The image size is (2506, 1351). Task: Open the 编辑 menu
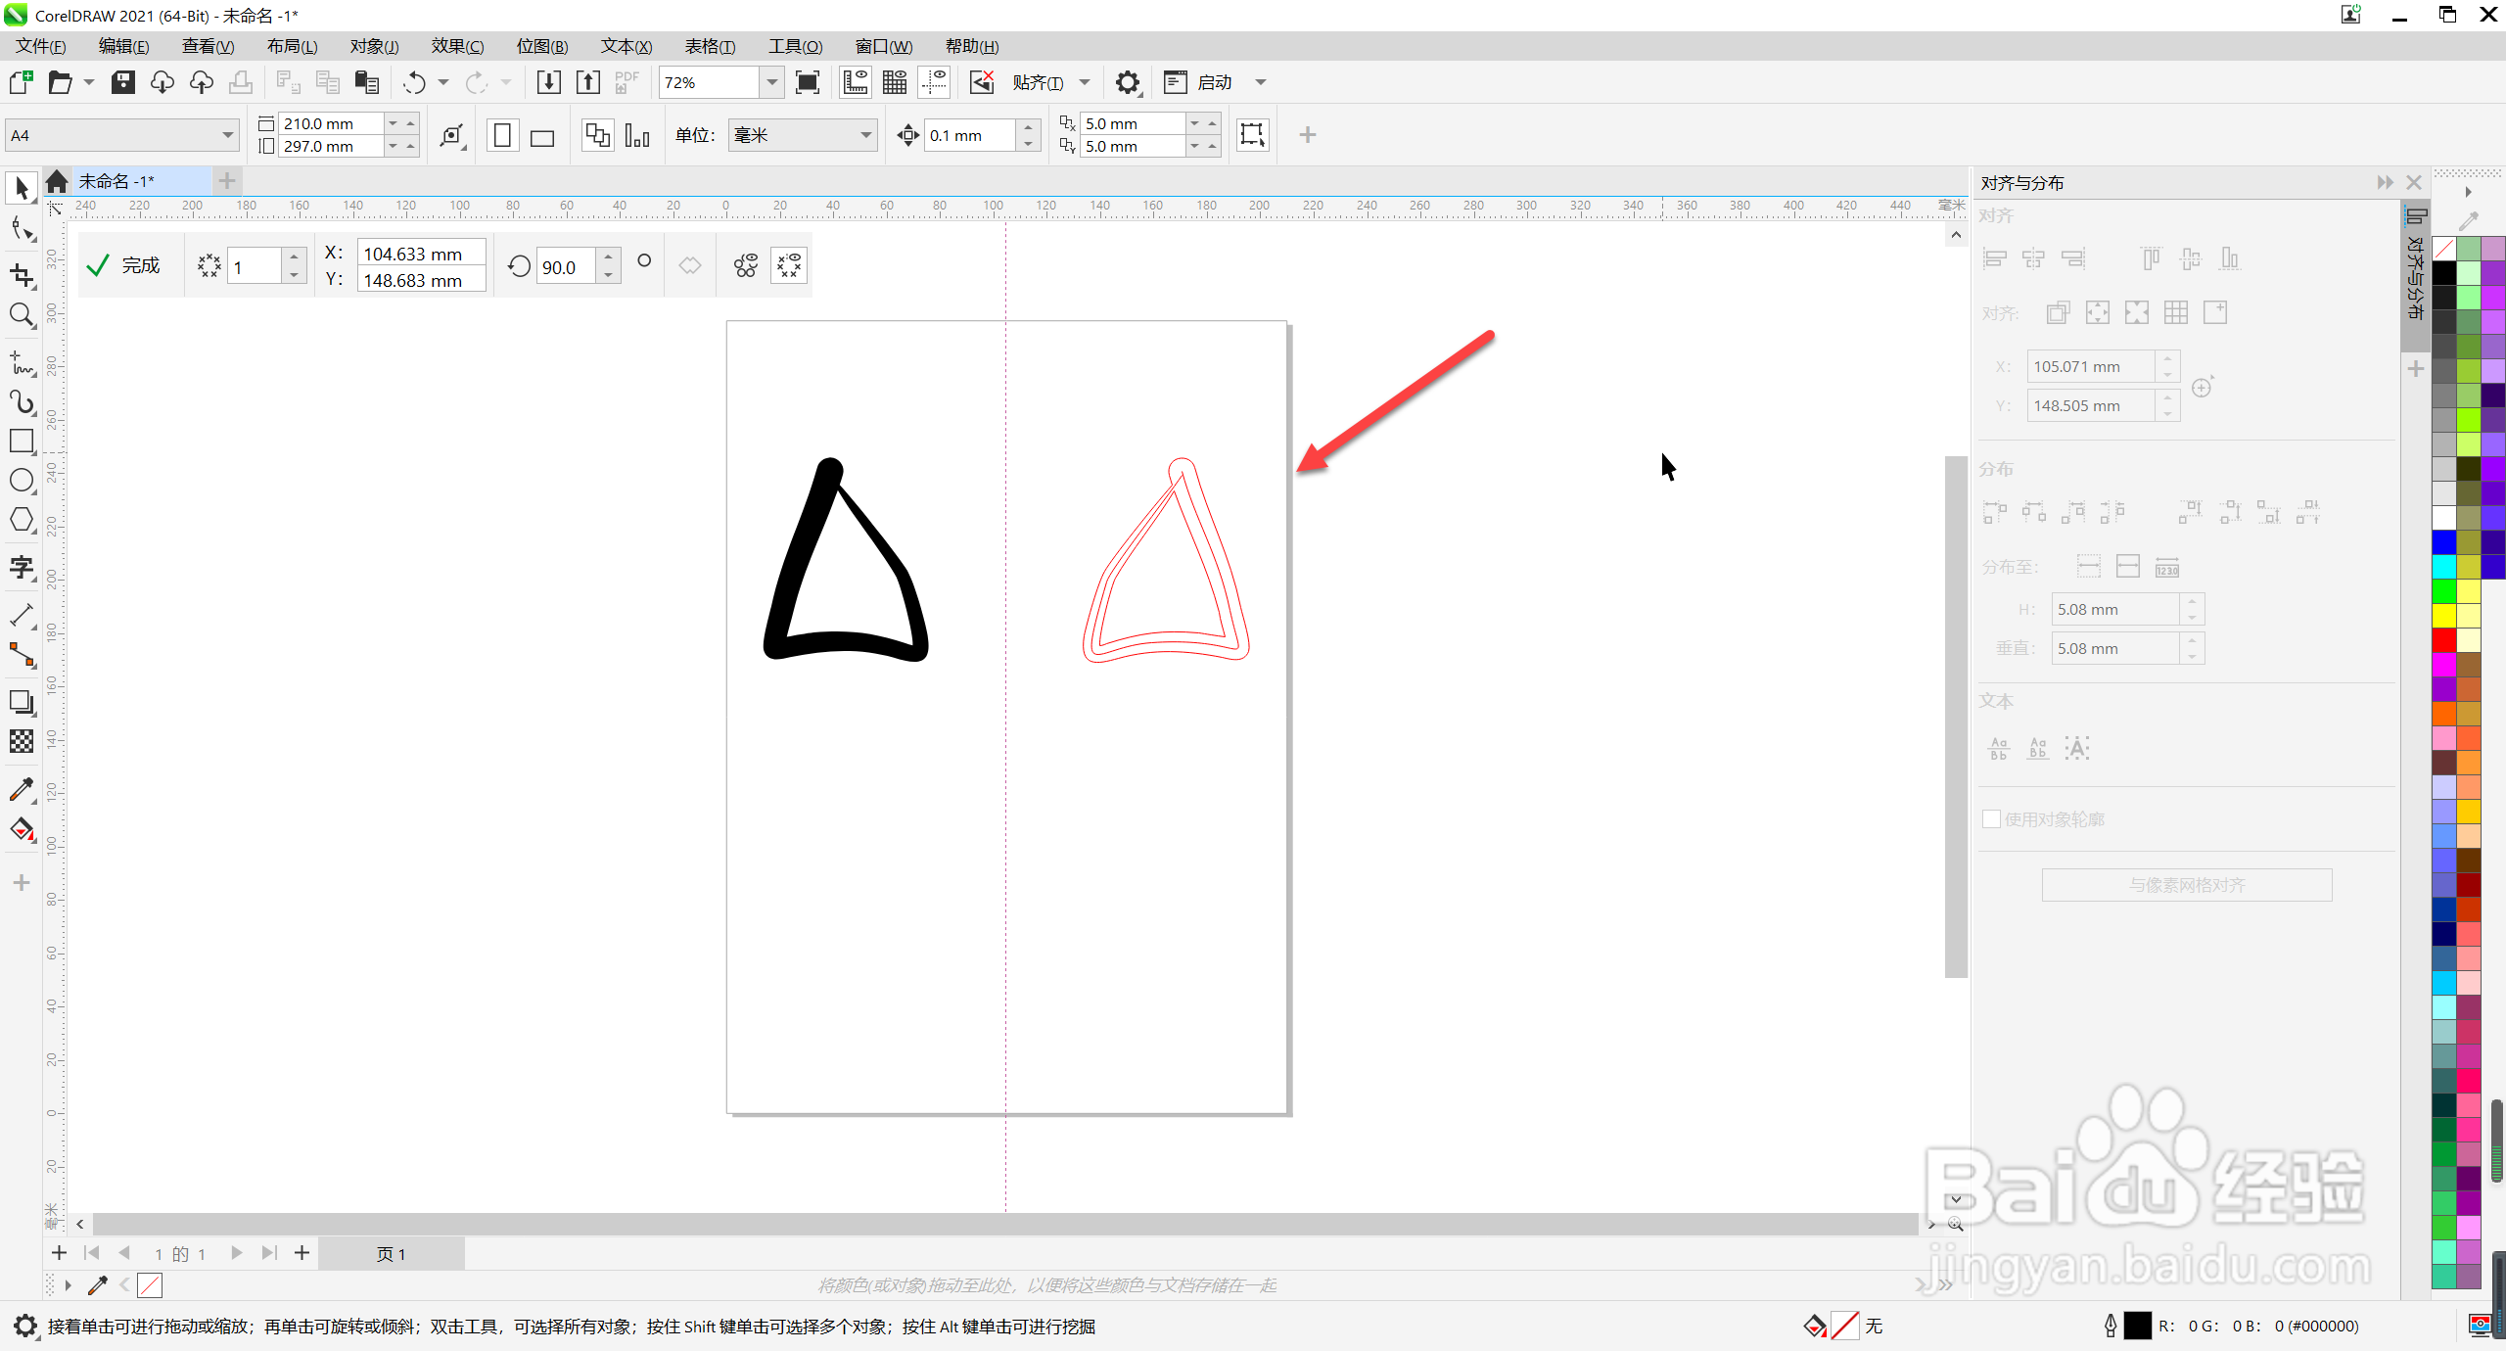124,46
